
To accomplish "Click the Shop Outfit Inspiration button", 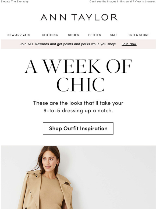I will point(78,129).
